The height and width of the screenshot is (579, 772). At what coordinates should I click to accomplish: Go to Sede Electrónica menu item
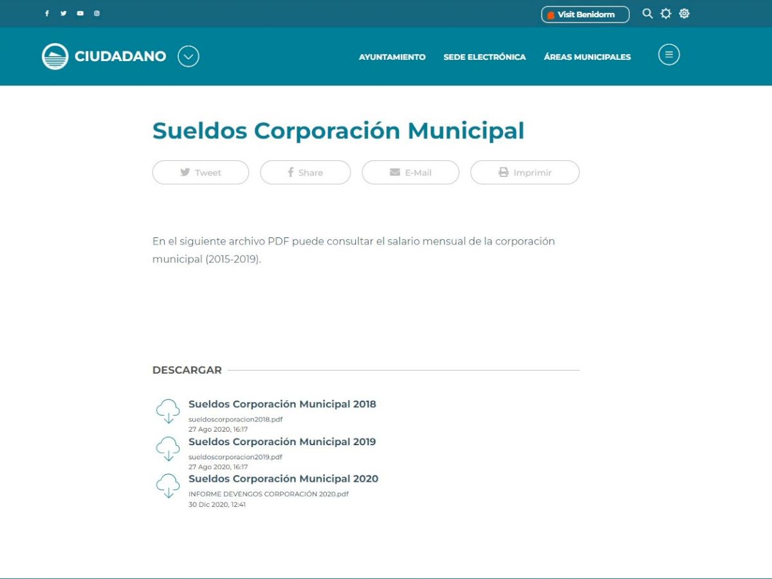484,57
